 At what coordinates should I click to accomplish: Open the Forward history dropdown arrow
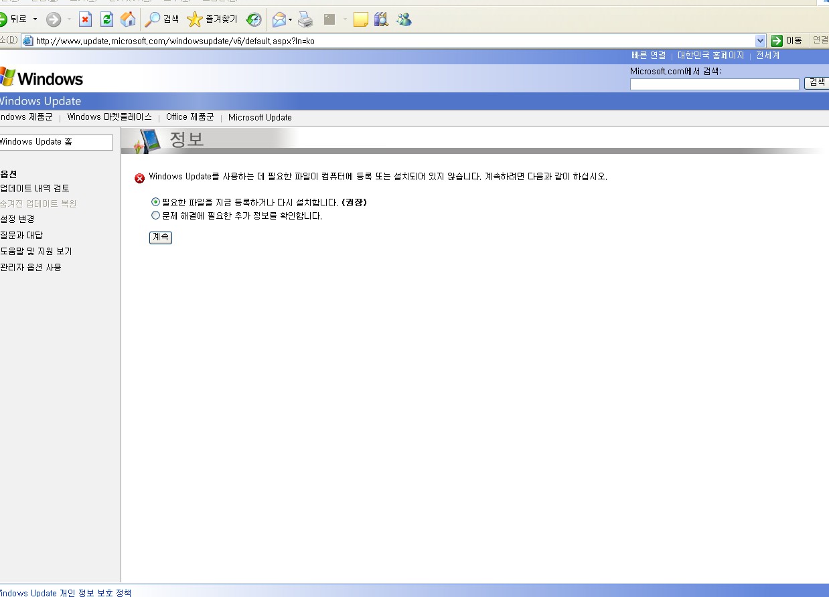point(69,19)
